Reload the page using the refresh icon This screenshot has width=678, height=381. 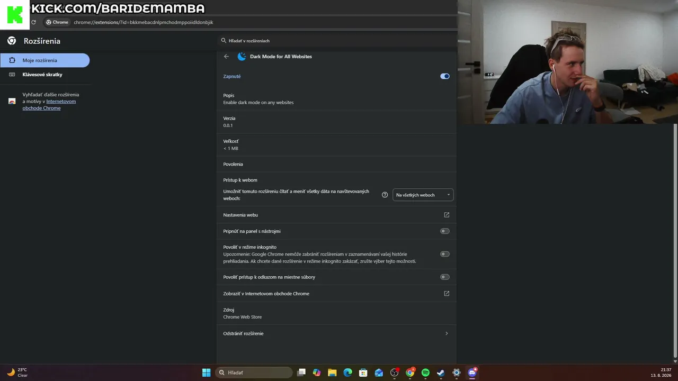click(x=33, y=22)
